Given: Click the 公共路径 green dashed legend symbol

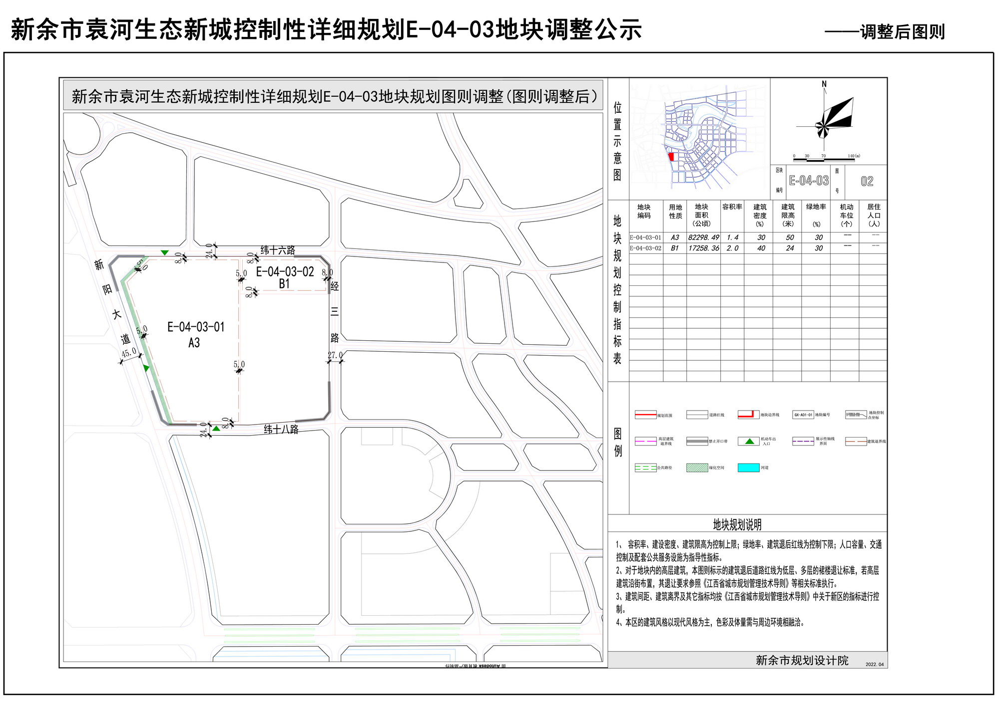Looking at the screenshot, I should tap(645, 468).
